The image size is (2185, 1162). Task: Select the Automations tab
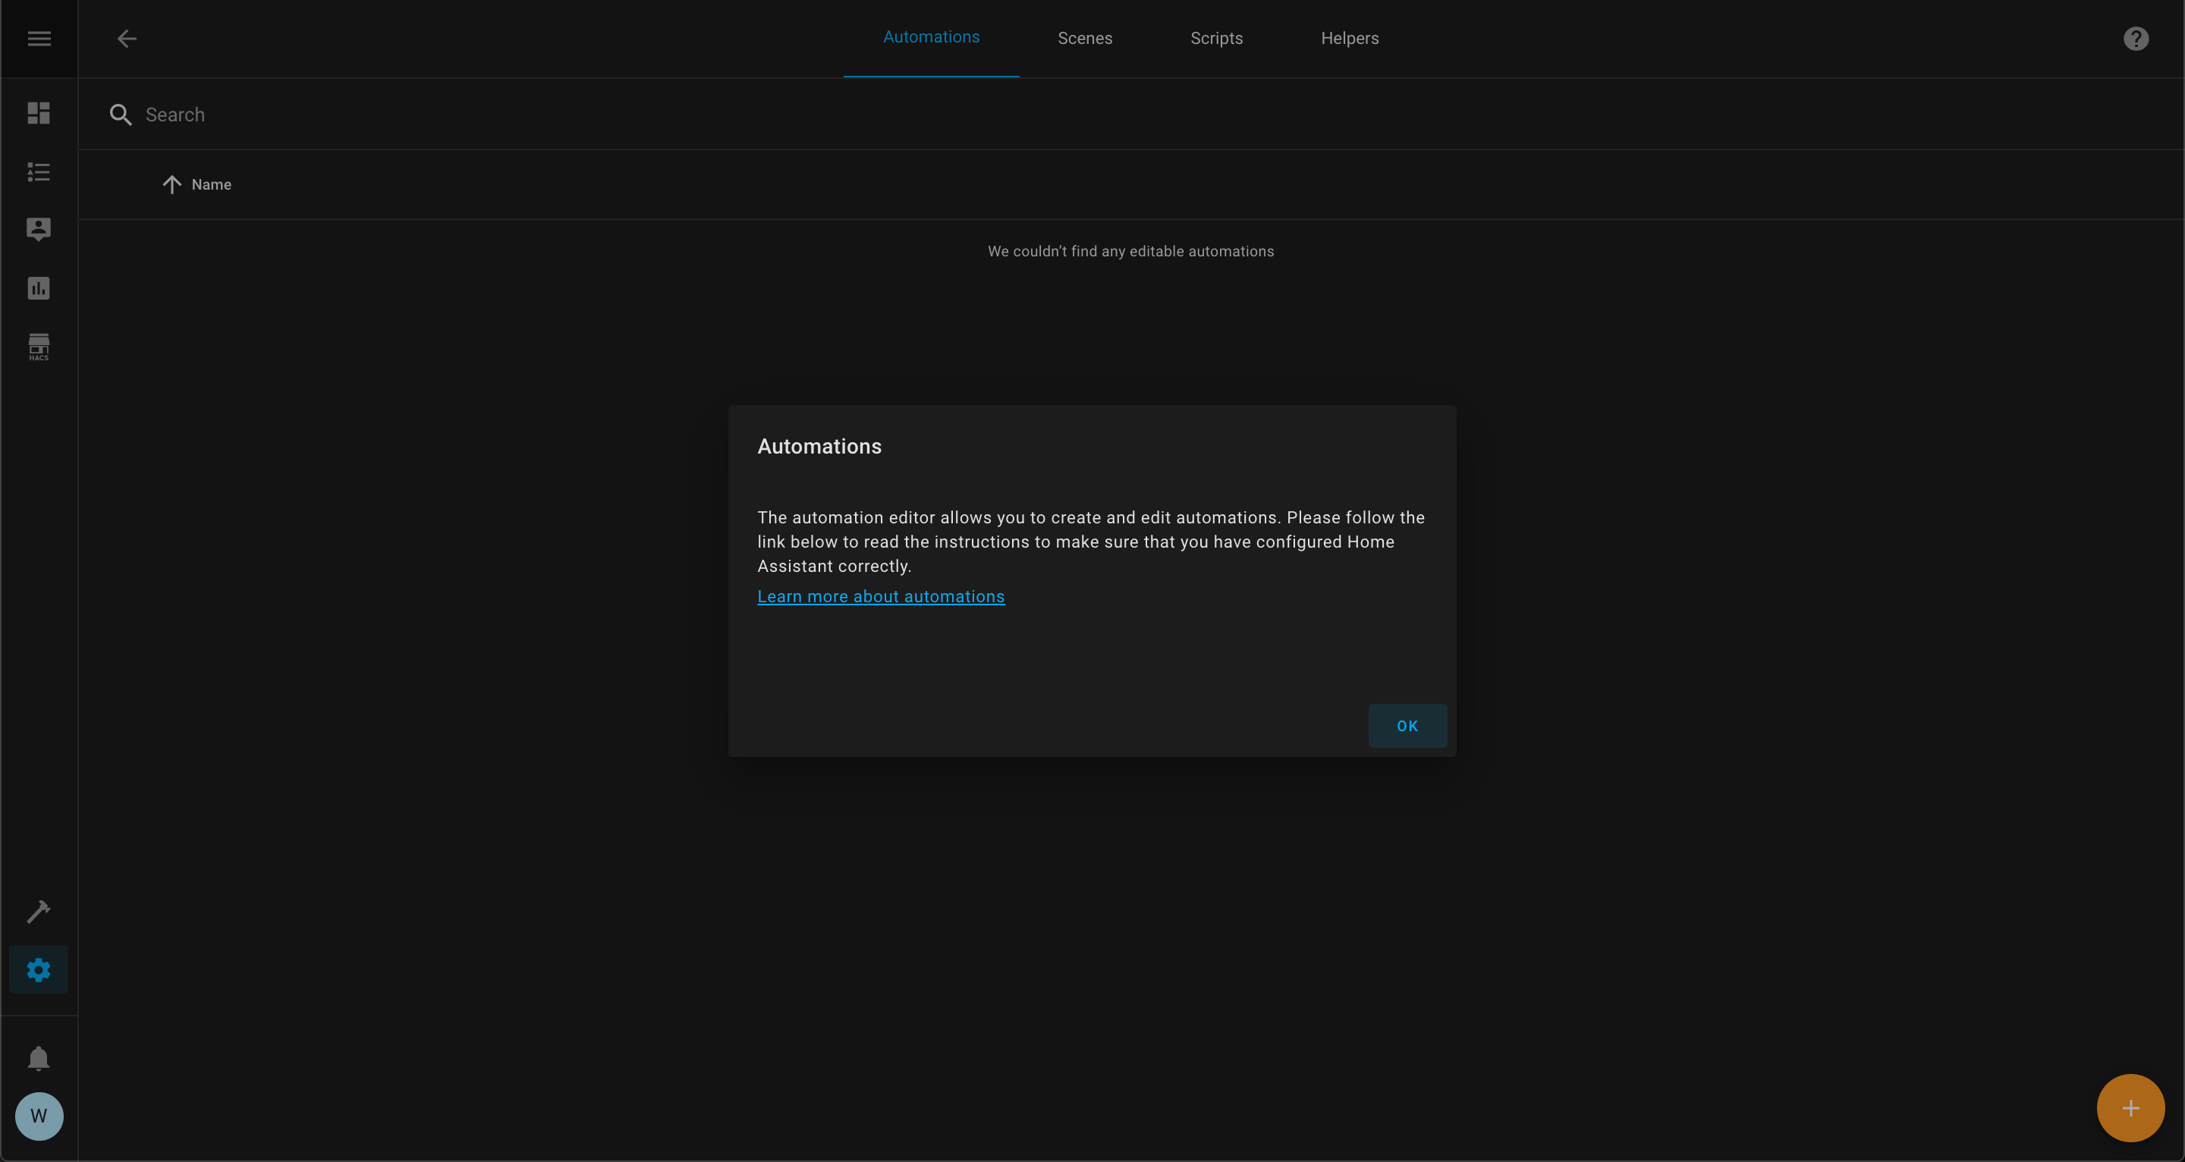pos(930,37)
